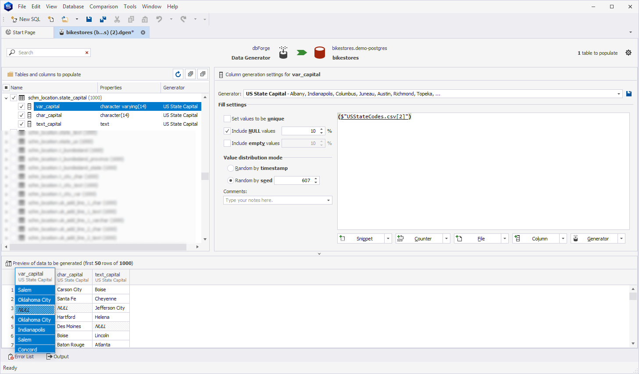Increase the Random by seed value
The width and height of the screenshot is (639, 374).
pyautogui.click(x=316, y=179)
